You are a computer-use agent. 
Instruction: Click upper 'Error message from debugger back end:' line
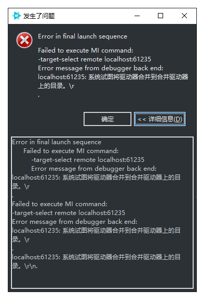click(100, 68)
